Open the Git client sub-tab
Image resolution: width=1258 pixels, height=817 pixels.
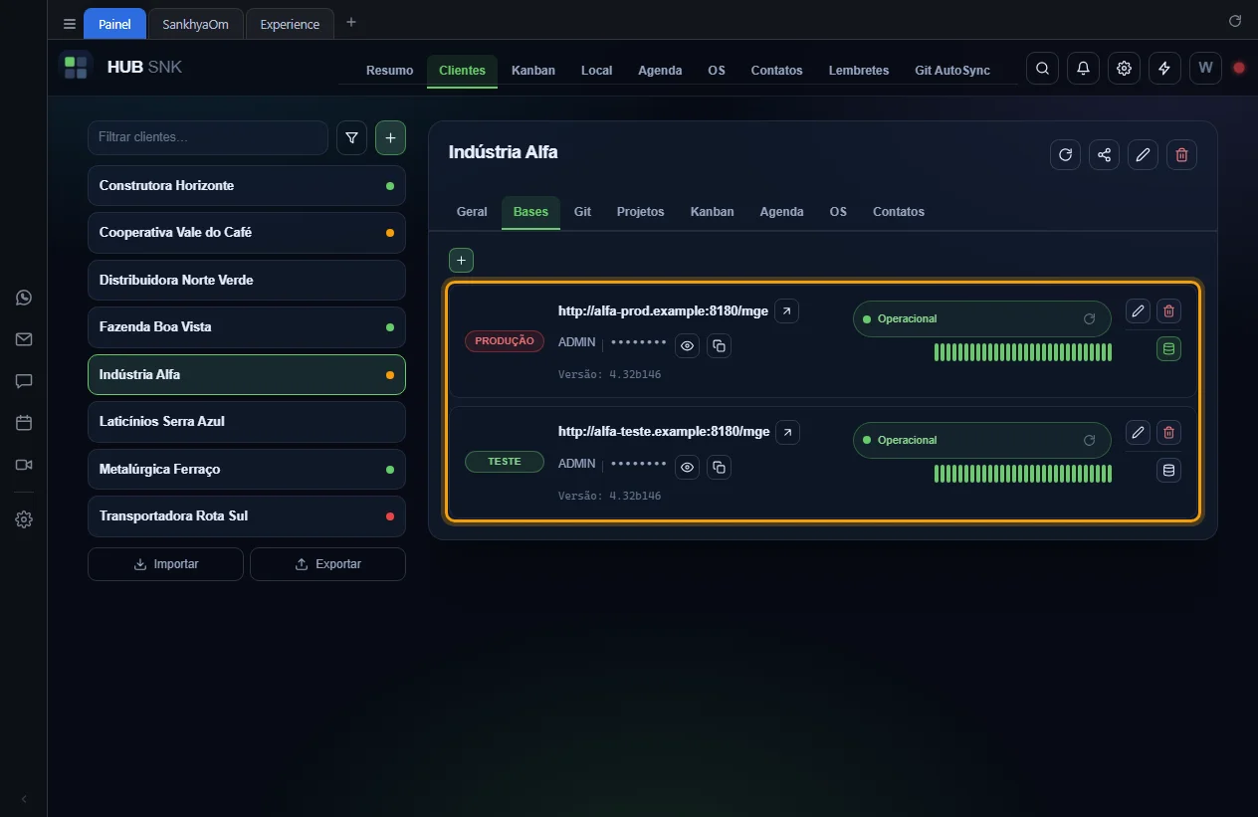click(x=582, y=212)
